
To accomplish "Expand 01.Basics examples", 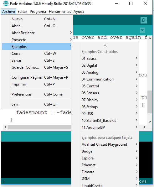I will (105, 59).
